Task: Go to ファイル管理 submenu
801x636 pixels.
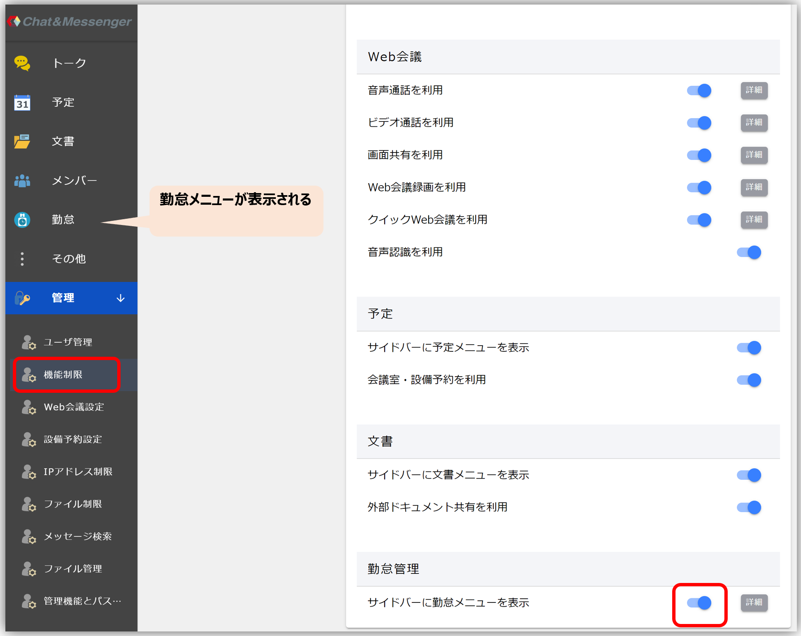Action: tap(74, 568)
